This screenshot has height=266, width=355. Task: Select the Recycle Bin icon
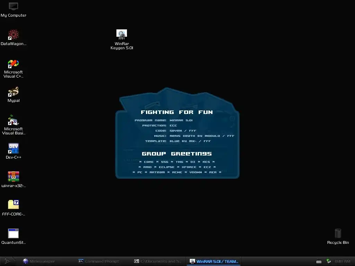coord(338,236)
